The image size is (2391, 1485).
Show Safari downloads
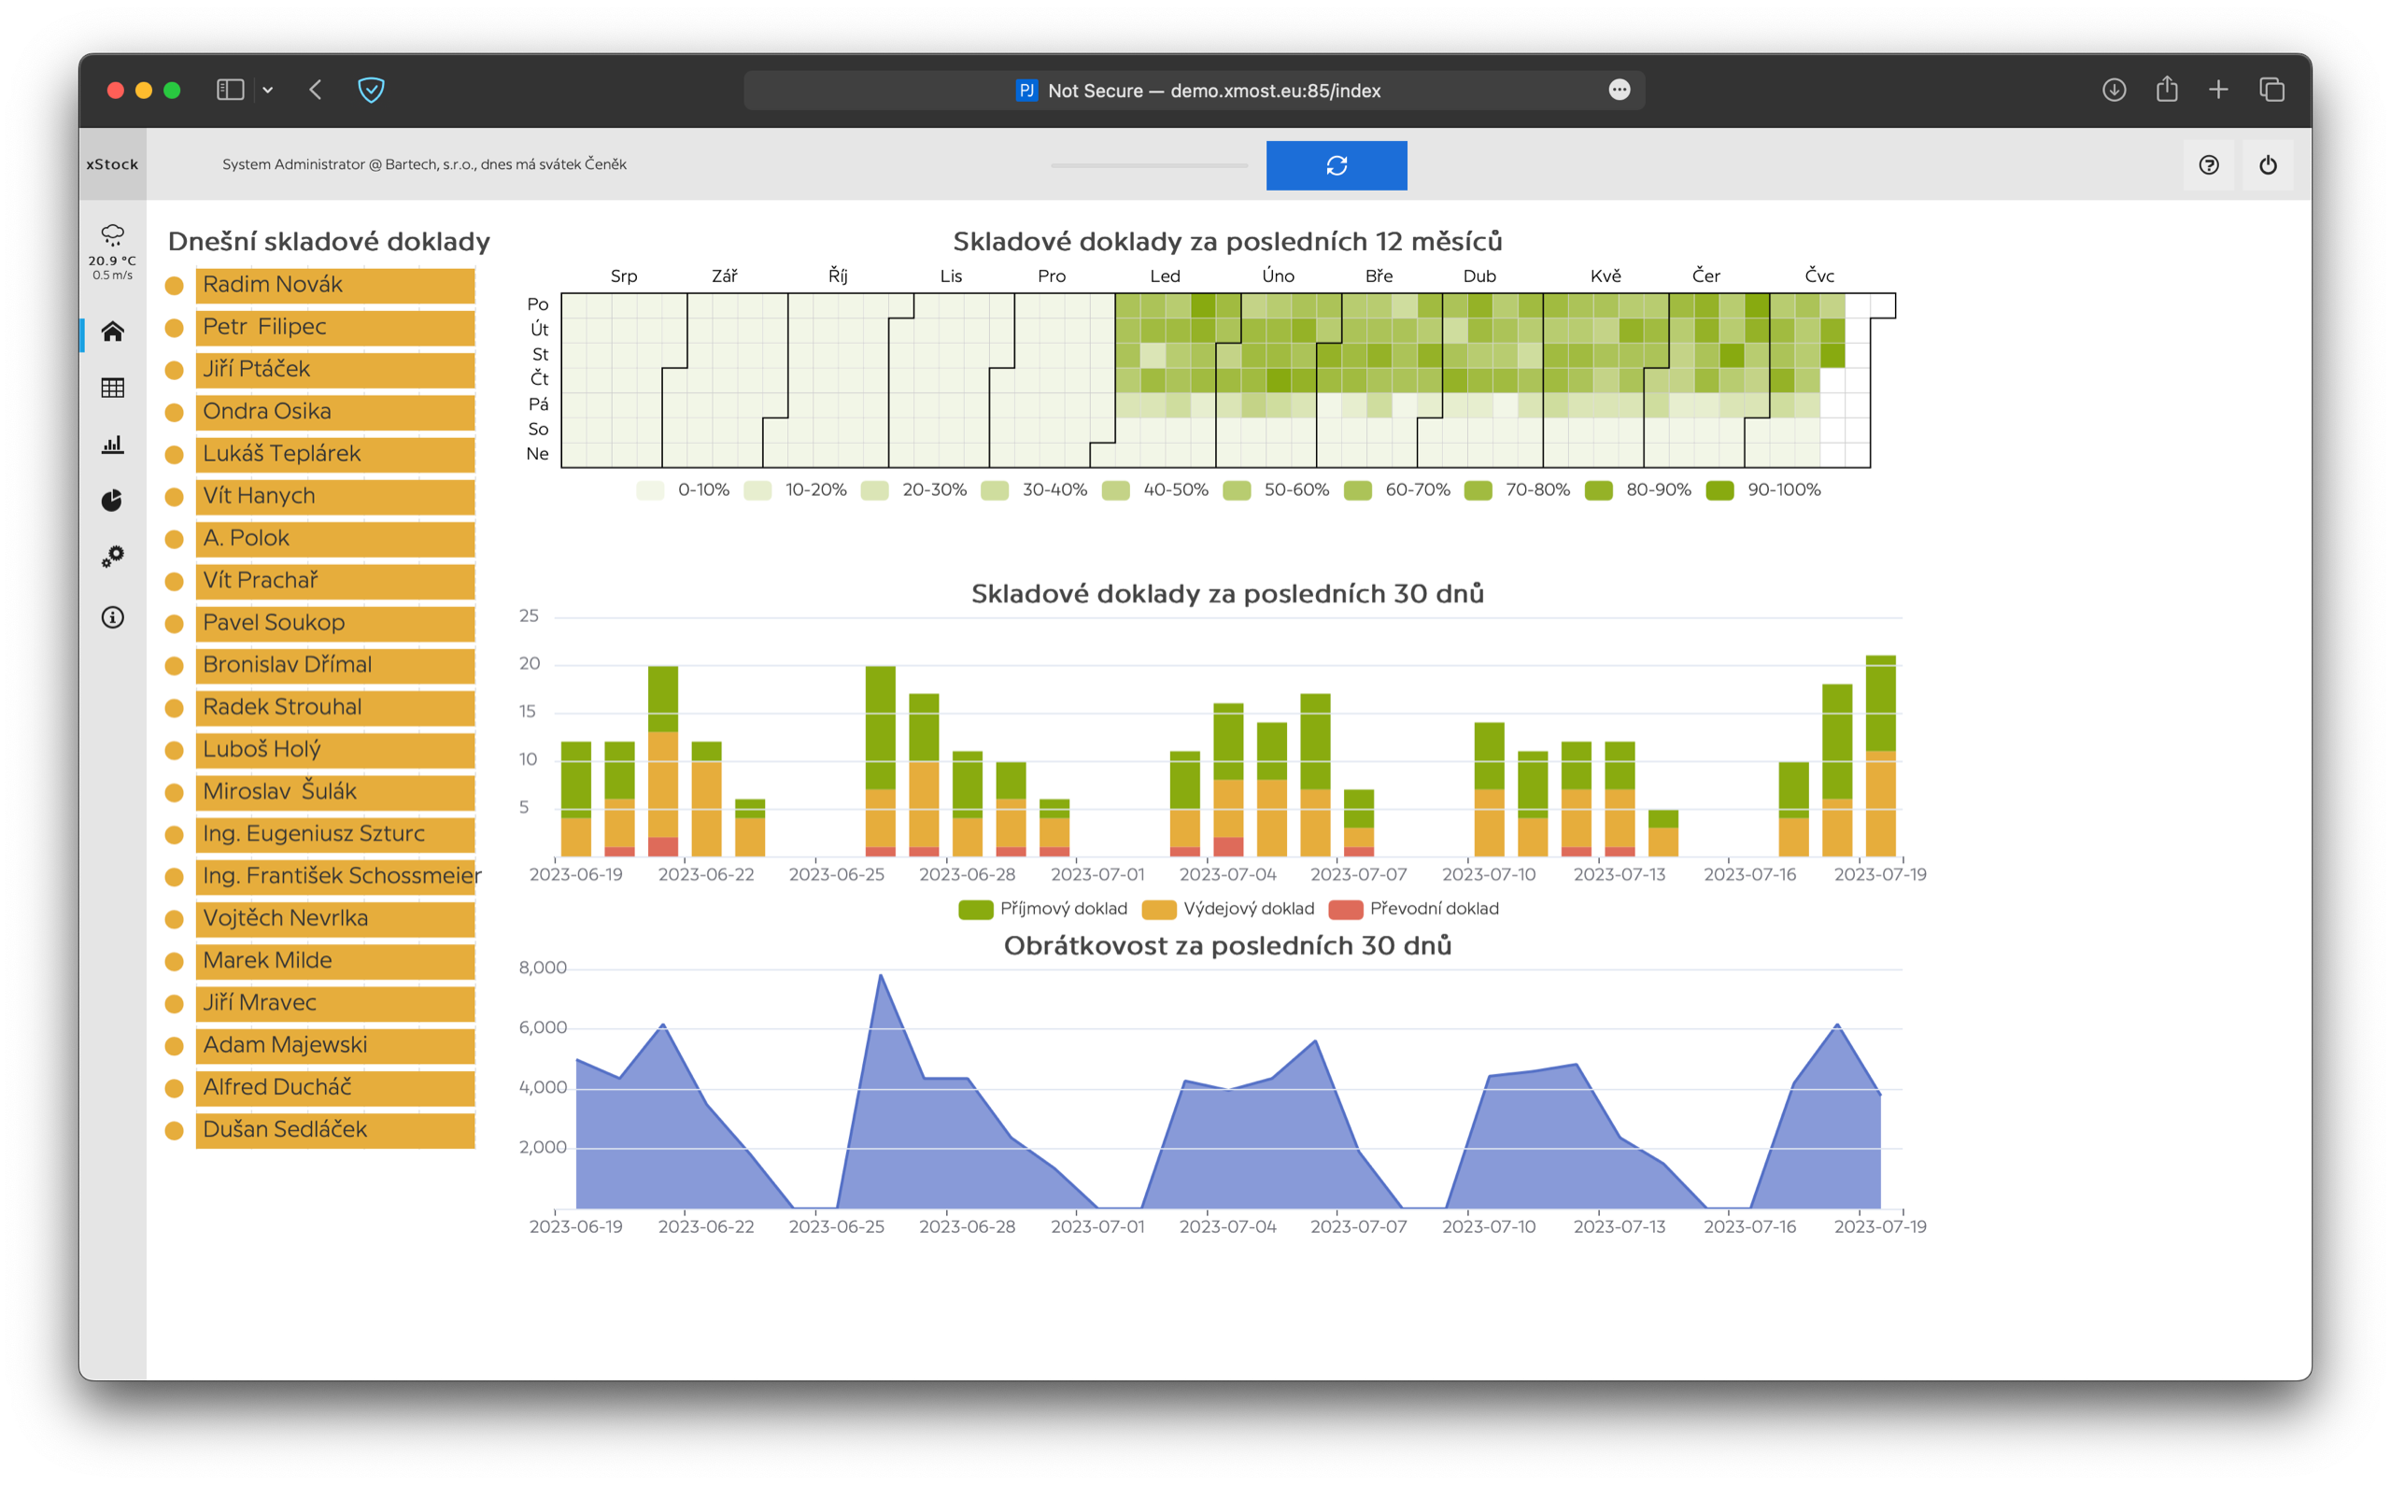tap(2115, 91)
